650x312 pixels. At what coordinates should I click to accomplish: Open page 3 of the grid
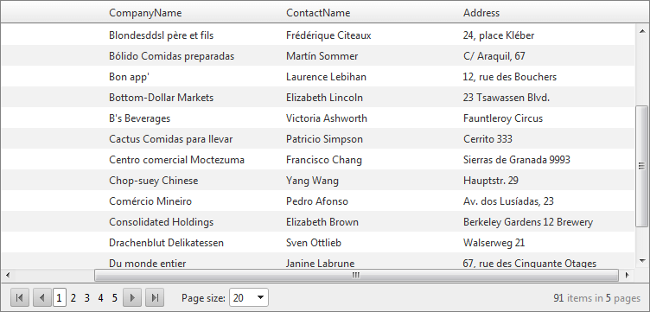pos(87,297)
